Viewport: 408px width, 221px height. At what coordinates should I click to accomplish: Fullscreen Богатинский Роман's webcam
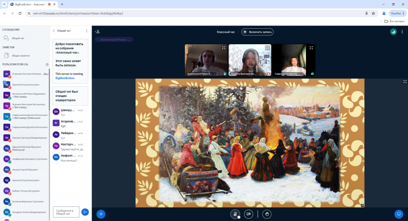(x=224, y=48)
